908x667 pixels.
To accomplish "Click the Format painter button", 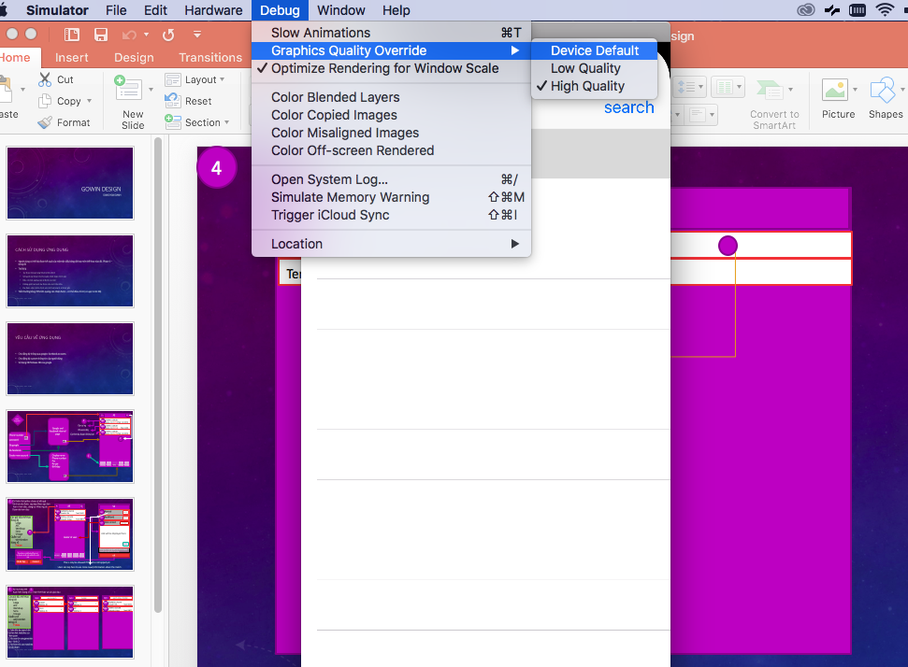I will tap(65, 122).
